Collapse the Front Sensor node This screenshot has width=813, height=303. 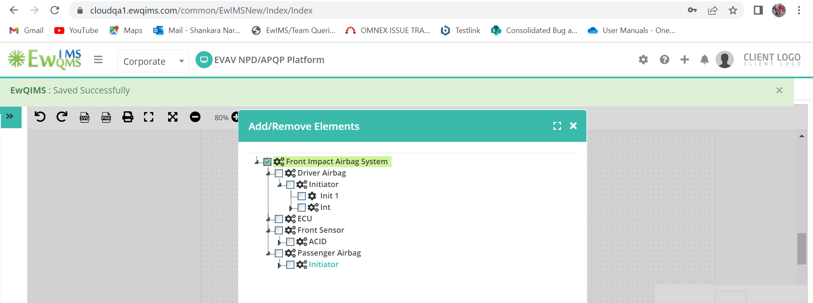coord(268,230)
